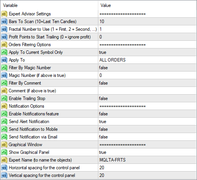Screen dimensions: 197x180
Task: Toggle the Filter By Comment false value
Action: coord(147,83)
